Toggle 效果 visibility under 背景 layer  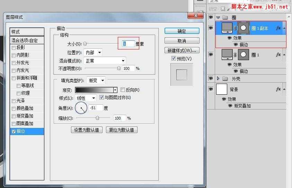[x=224, y=99]
